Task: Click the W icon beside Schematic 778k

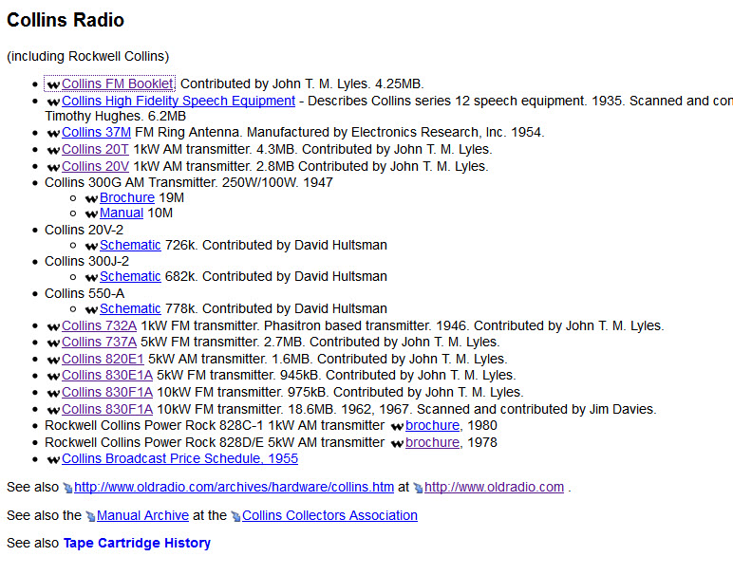Action: point(91,309)
